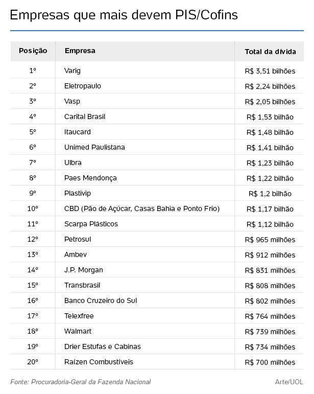Viewport: 314px width, 394px height.
Task: Click the Procuradoria-Geral da Fazenda Nacional source
Action: click(x=81, y=382)
